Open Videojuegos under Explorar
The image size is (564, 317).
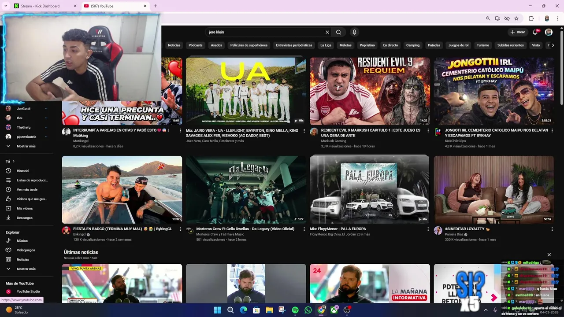(x=26, y=250)
